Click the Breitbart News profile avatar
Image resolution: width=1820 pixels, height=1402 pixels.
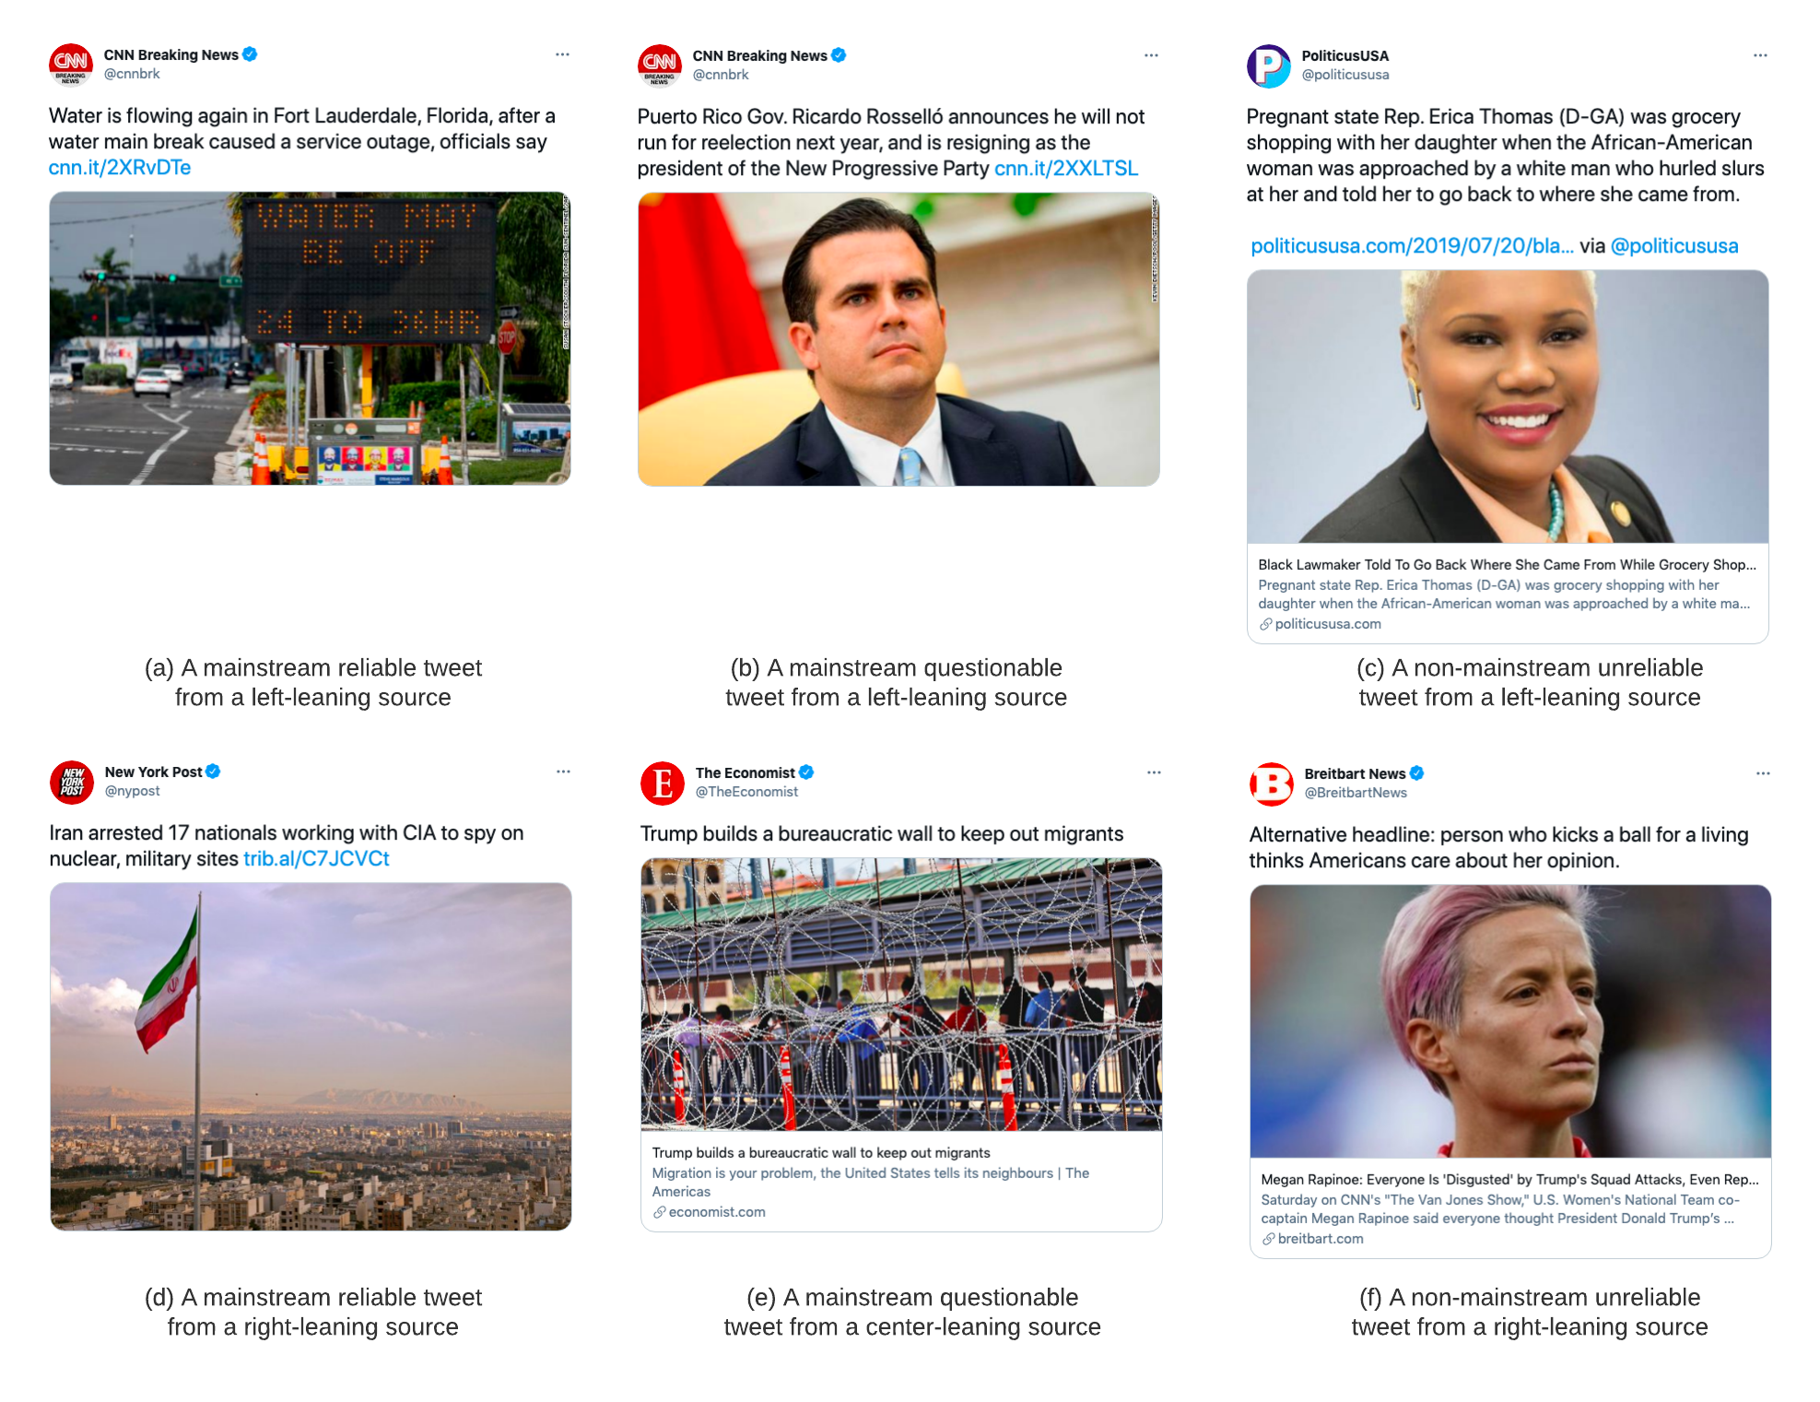point(1272,783)
